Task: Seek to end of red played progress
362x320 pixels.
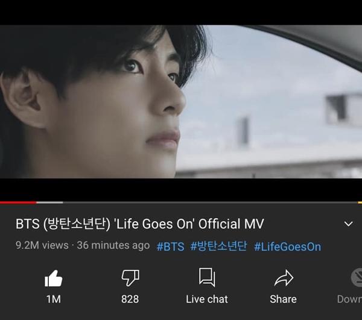Action: tap(36, 202)
